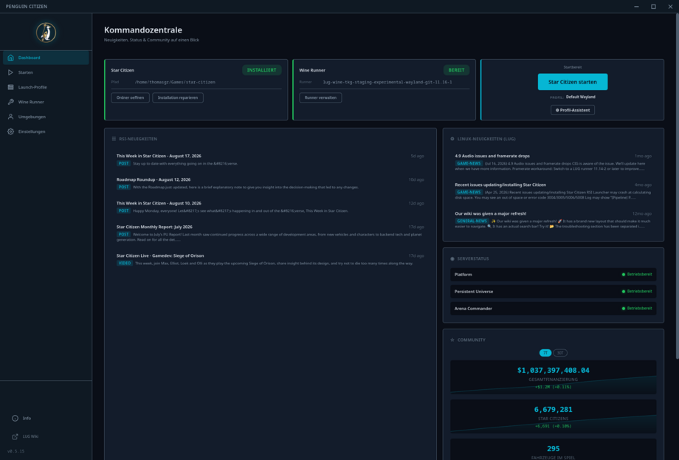Click the Einstellungen gear icon

point(11,131)
